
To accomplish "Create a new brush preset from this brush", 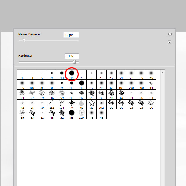I will (170, 42).
